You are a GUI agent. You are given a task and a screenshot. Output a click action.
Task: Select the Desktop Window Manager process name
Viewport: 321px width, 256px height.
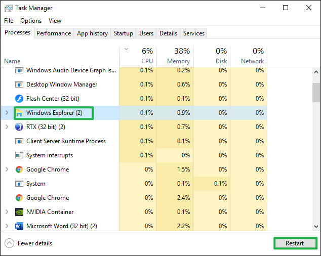pyautogui.click(x=62, y=84)
